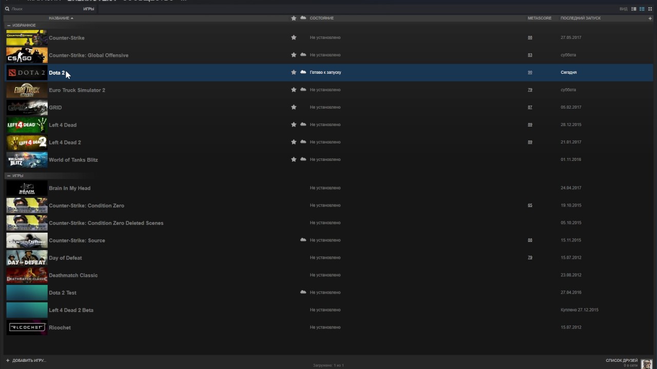Open Metascore 87 link for GRID
Image resolution: width=657 pixels, height=369 pixels.
pyautogui.click(x=530, y=107)
